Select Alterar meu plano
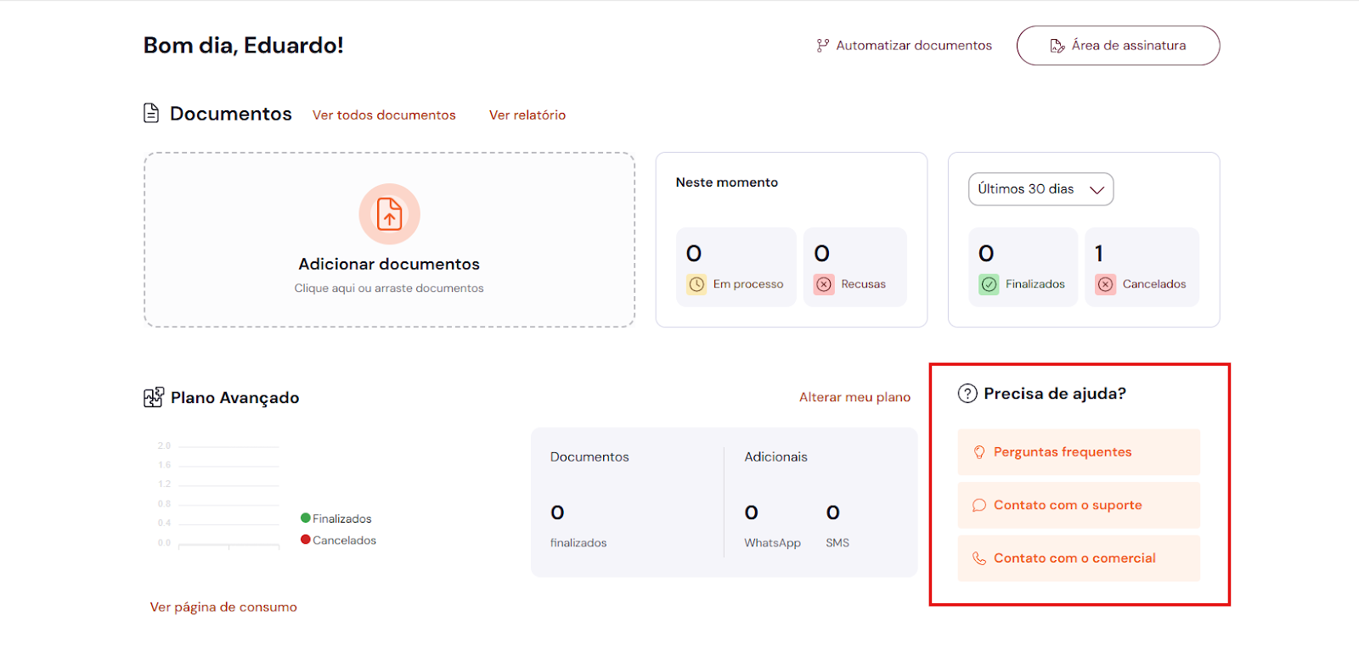This screenshot has height=672, width=1359. pos(854,397)
